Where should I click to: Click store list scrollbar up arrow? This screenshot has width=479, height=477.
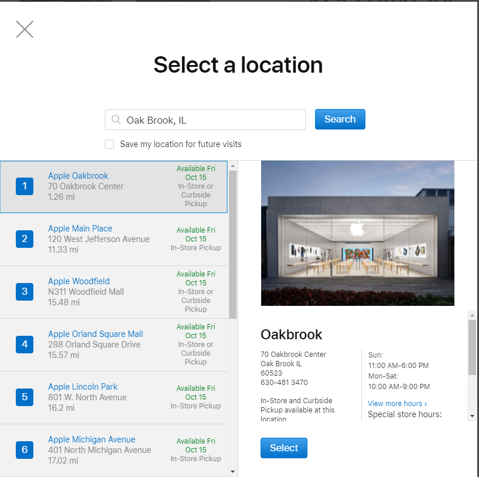coord(233,166)
